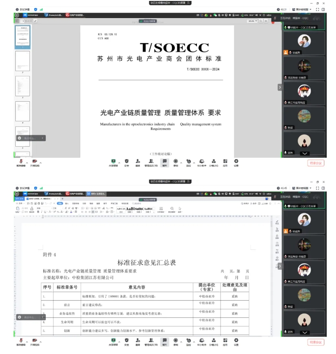Open breakout rooms icon in upper meeting toolbar

(214, 161)
